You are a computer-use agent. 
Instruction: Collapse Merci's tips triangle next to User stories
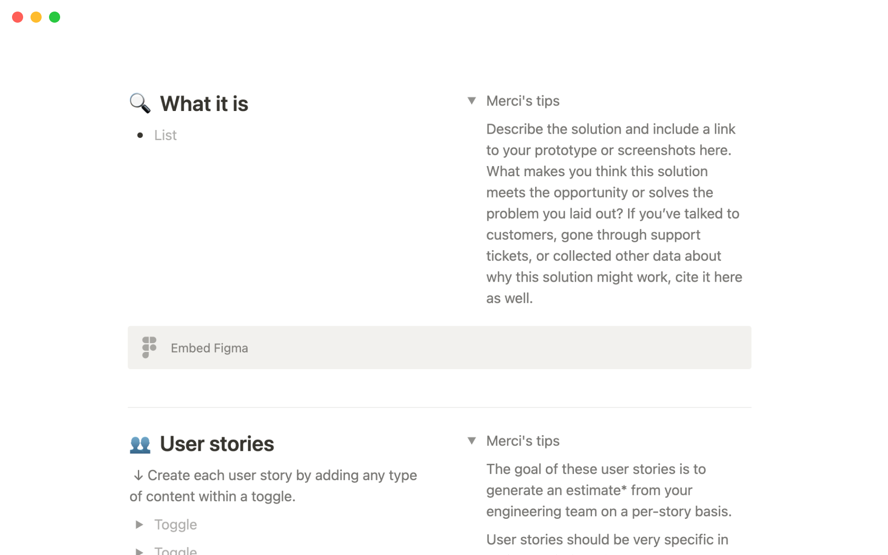pos(471,441)
